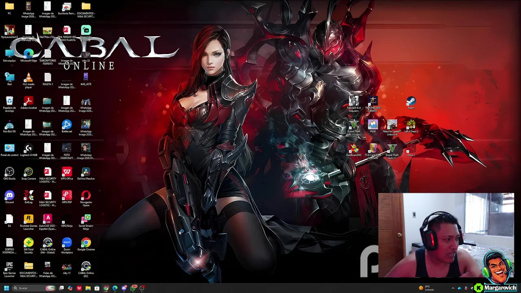
Task: Open File Explorer from the taskbar
Action: pos(88,288)
